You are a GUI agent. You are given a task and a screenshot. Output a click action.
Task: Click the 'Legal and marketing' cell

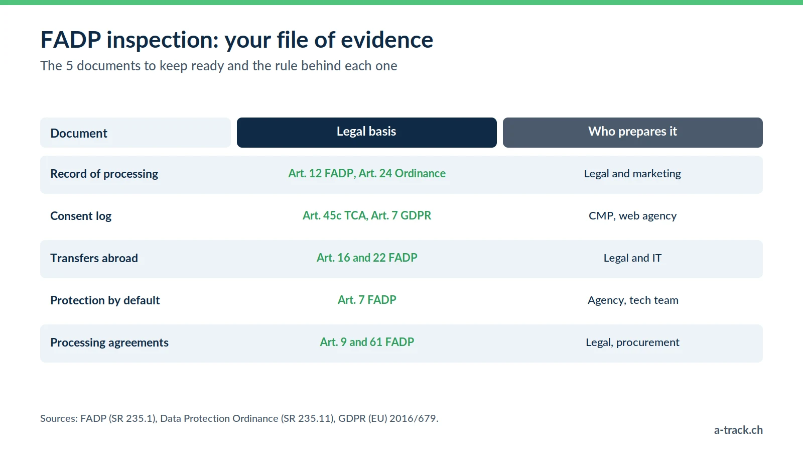(632, 174)
